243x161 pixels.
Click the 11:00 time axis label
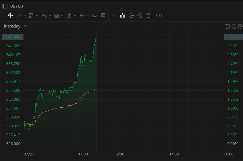pos(83,154)
